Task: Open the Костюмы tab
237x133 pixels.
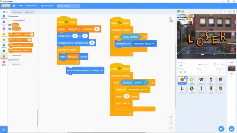Action: (x=17, y=12)
